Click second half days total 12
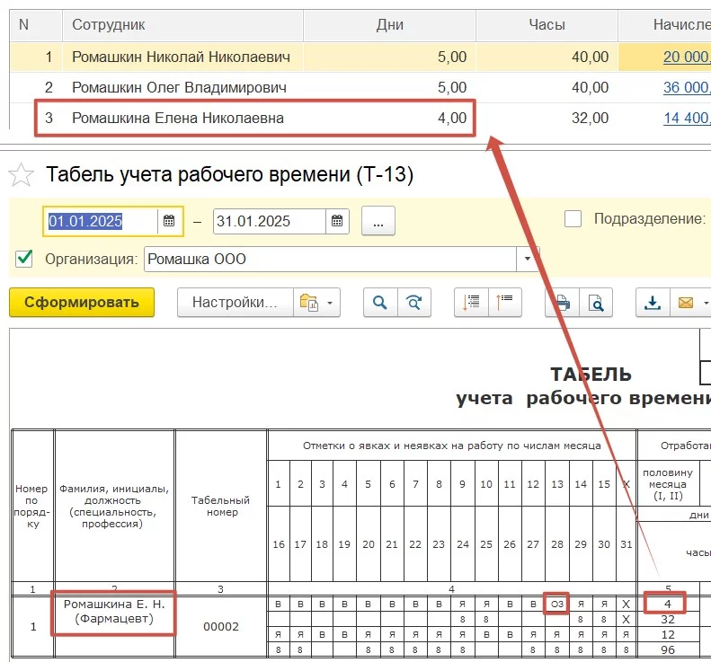 pos(668,635)
